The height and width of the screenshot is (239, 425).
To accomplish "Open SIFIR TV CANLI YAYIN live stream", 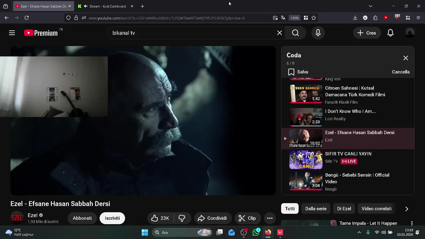I will (x=348, y=160).
